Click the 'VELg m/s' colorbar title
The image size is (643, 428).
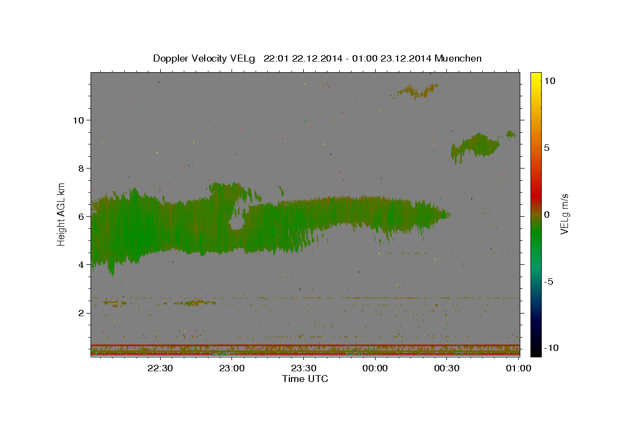tap(564, 215)
